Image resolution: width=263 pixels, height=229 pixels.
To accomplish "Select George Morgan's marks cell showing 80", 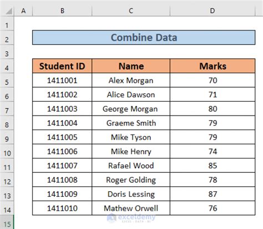I will (x=213, y=109).
